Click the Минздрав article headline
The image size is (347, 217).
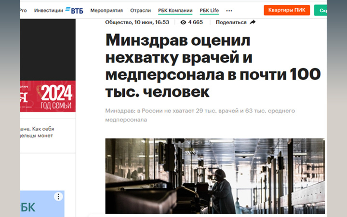[x=213, y=66]
